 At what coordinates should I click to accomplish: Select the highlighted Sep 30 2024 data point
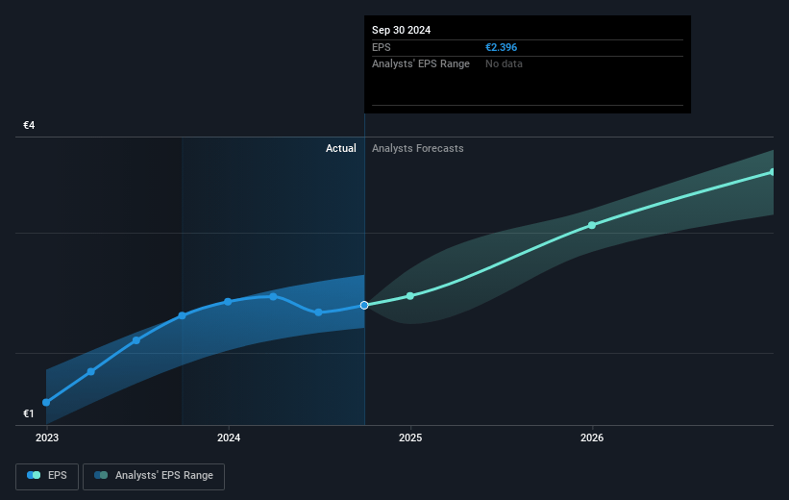364,305
